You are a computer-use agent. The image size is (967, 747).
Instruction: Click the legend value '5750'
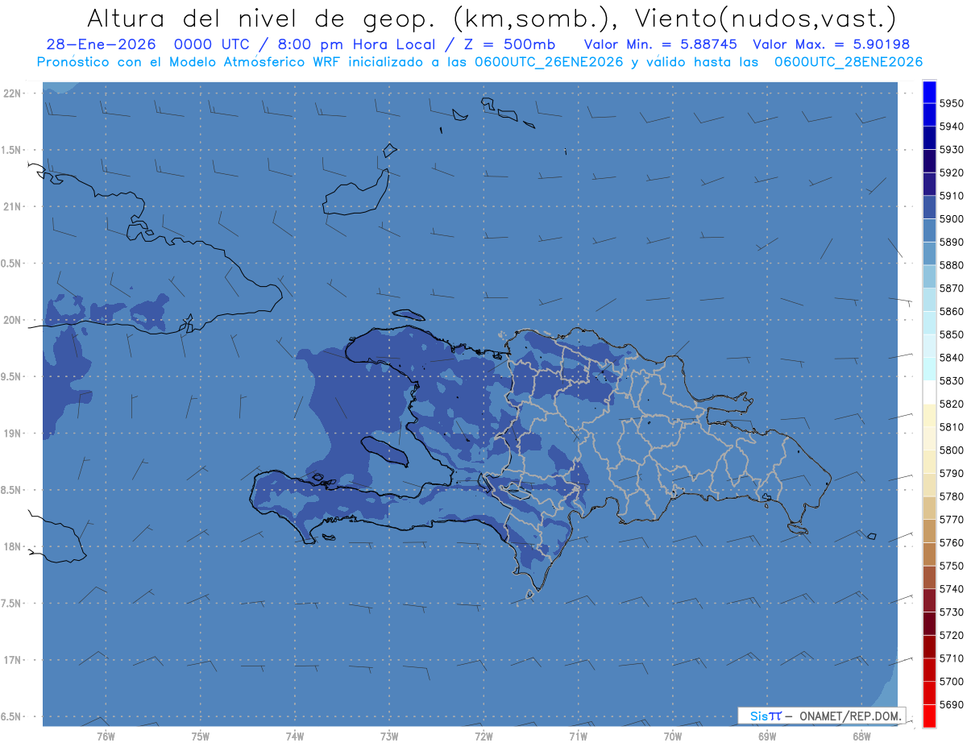pos(951,566)
